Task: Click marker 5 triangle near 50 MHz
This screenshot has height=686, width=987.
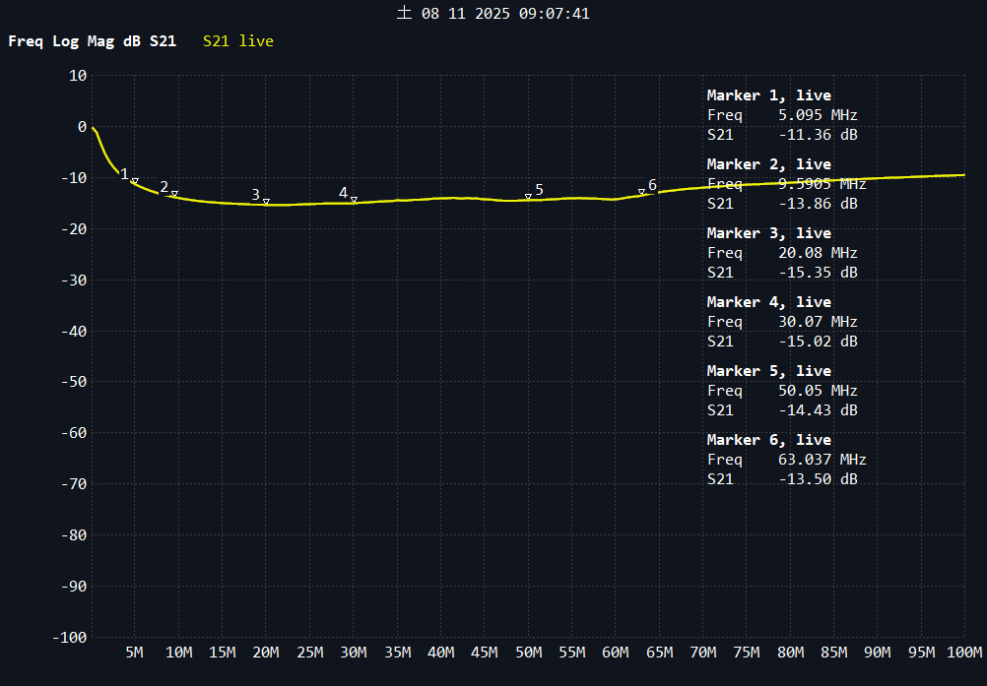Action: 528,197
